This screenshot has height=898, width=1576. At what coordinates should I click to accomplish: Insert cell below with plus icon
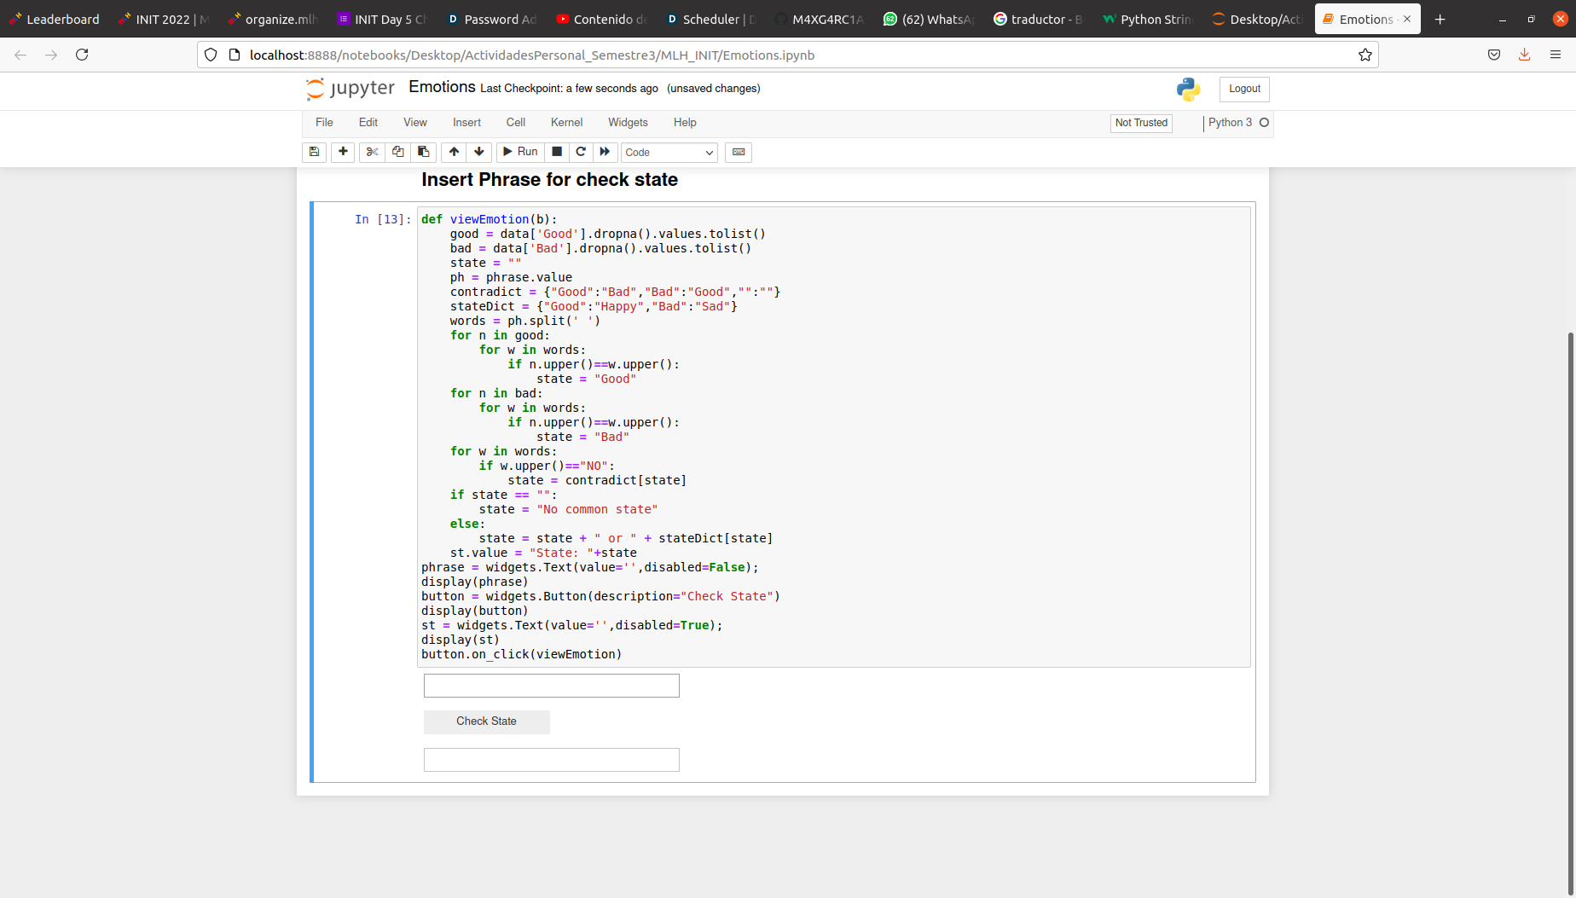point(343,152)
